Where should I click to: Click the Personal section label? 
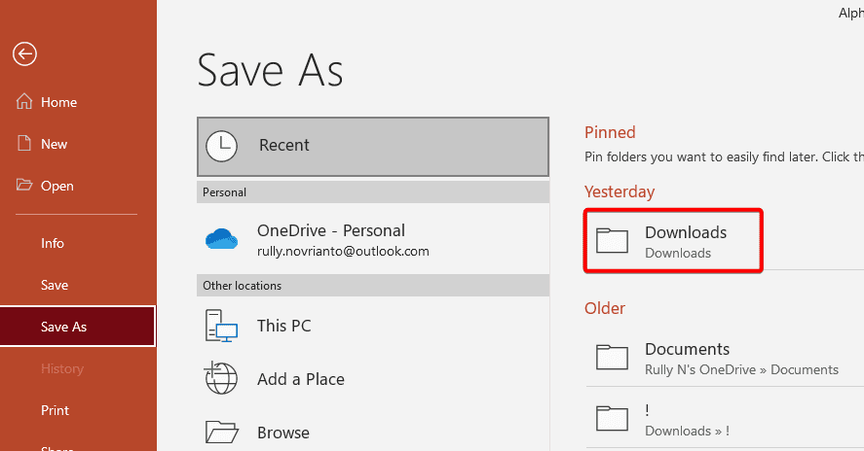click(224, 192)
